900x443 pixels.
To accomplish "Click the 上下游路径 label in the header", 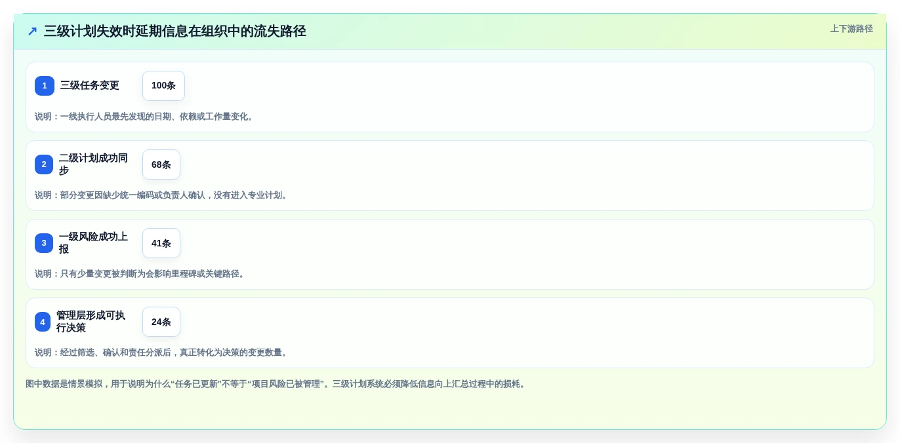I will click(851, 29).
